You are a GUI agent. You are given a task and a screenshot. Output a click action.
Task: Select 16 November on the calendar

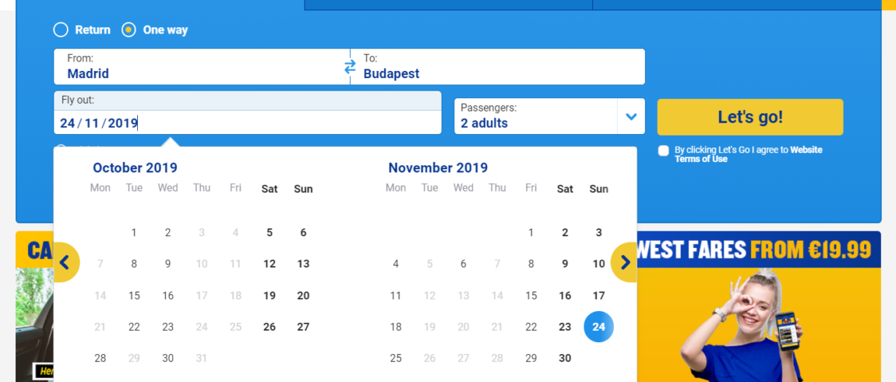pos(565,295)
